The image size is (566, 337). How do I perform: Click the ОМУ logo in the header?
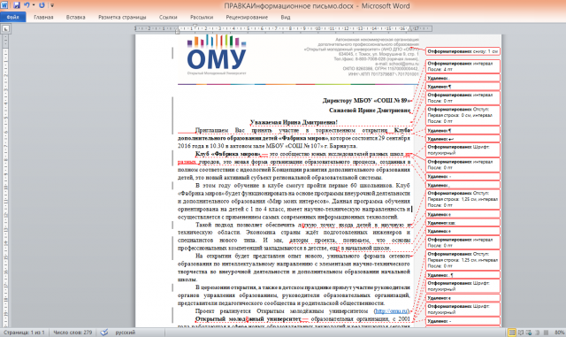point(217,55)
